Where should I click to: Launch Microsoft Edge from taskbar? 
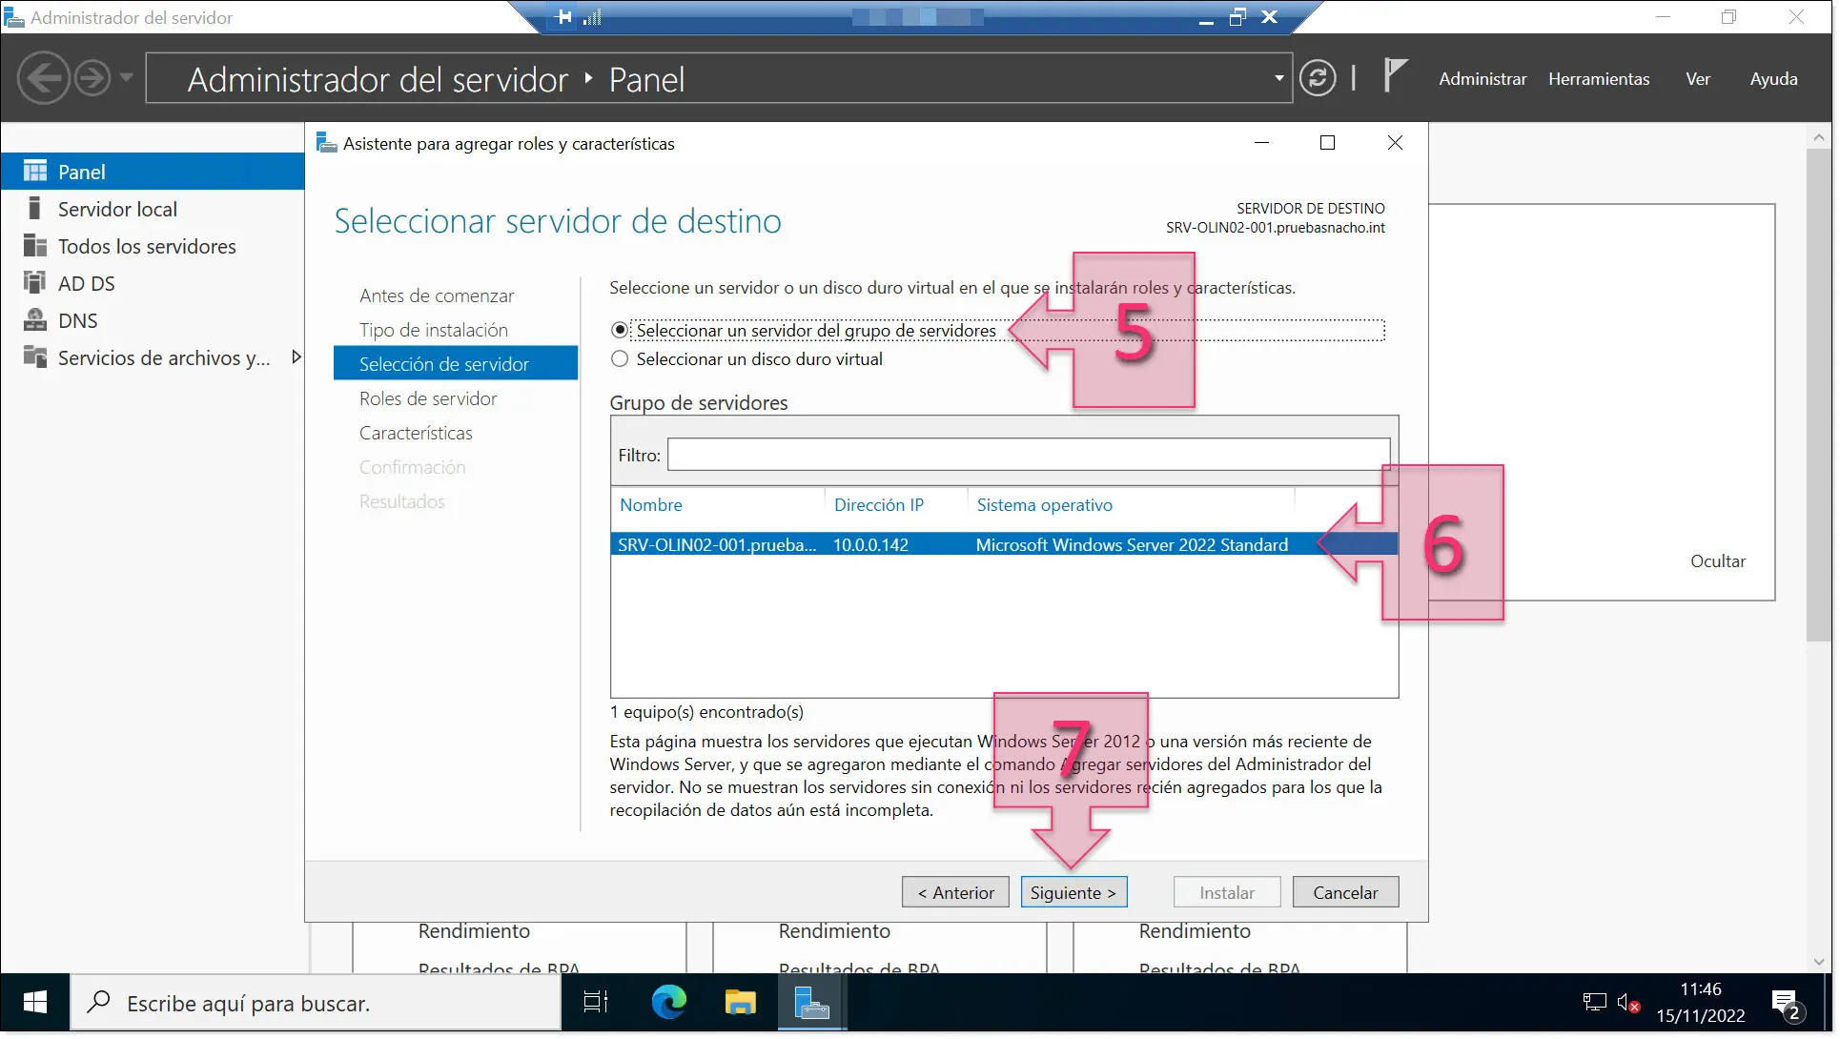tap(668, 1003)
